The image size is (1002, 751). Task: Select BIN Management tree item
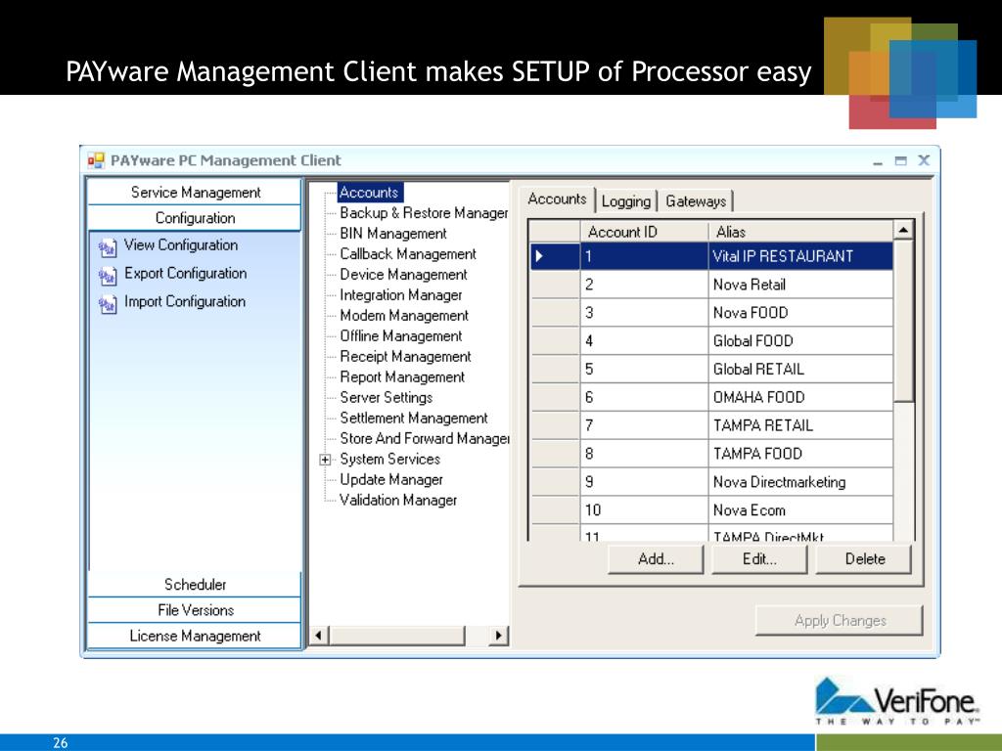(x=393, y=233)
